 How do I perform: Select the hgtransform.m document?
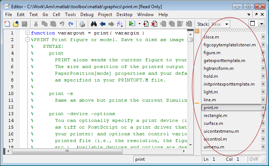218,68
